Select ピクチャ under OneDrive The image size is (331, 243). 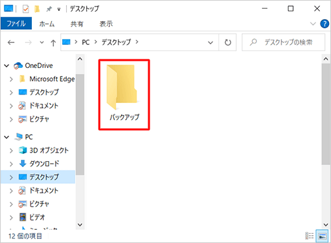[39, 119]
